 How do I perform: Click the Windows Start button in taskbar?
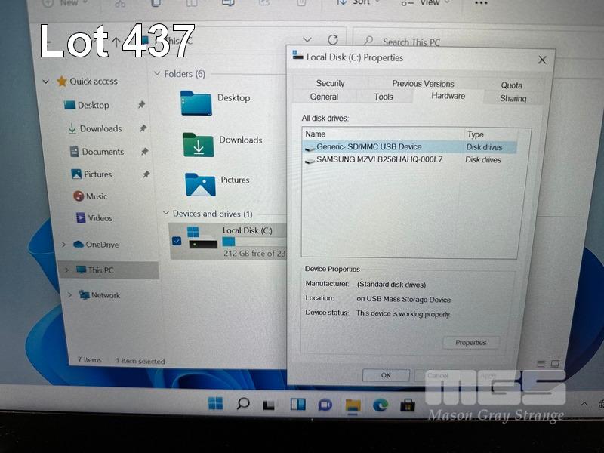215,404
